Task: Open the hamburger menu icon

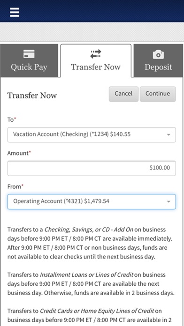Action: tap(15, 12)
